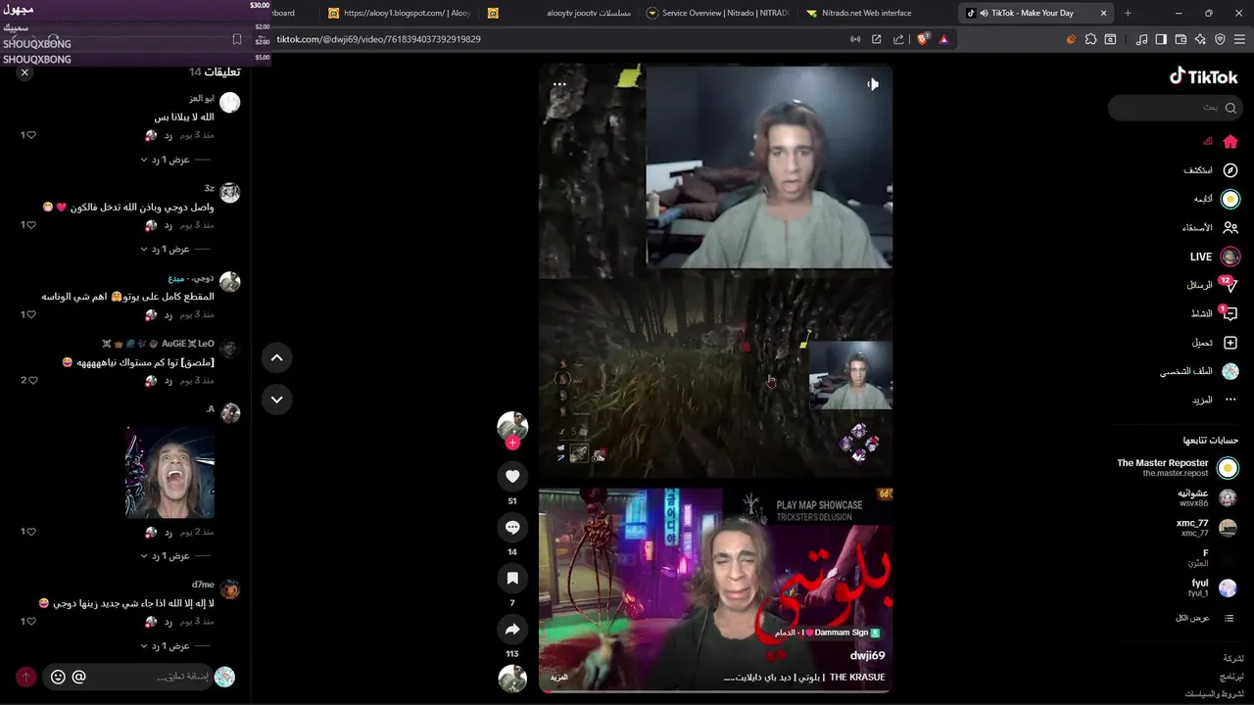Open Brave Wallet icon
1254x705 pixels.
pos(1181,39)
